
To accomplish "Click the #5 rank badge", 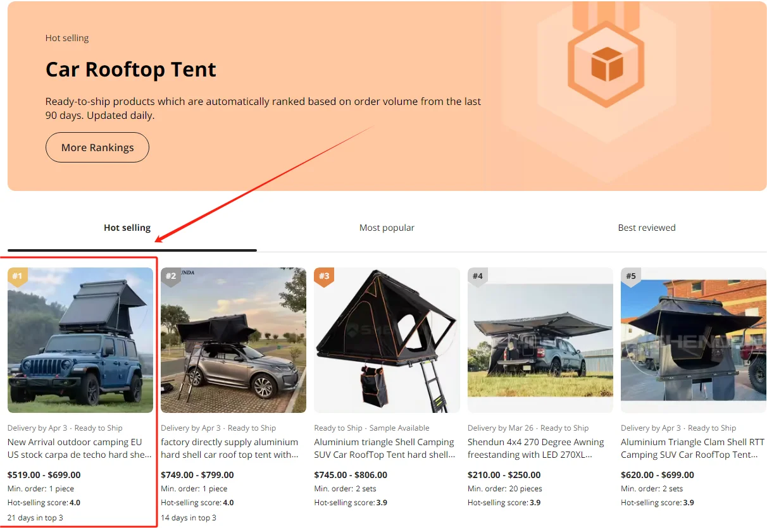I will [630, 276].
